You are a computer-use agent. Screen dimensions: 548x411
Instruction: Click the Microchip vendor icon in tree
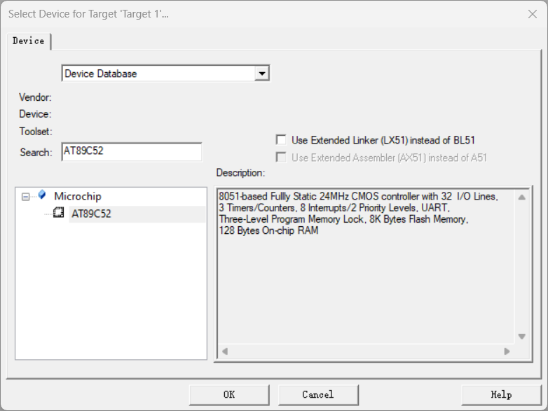(43, 195)
